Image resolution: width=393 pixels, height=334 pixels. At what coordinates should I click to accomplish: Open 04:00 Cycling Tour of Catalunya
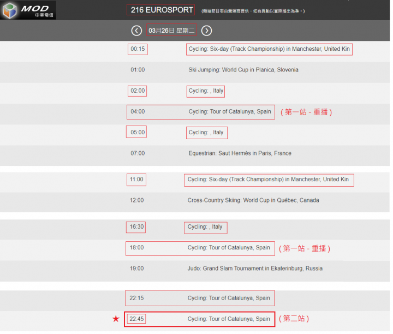tap(230, 111)
